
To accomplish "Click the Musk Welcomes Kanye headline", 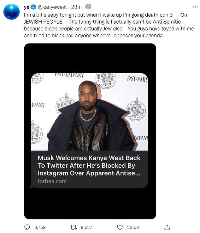I will [x=89, y=165].
